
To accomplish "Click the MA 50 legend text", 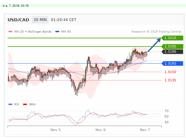I will pyautogui.click(x=66, y=32).
